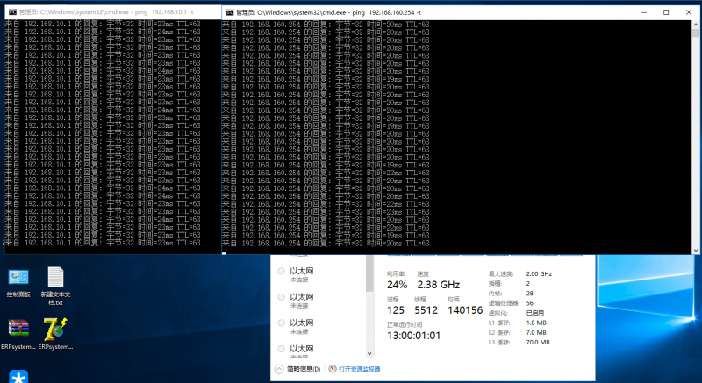Click the 125 process count value

tap(396, 310)
